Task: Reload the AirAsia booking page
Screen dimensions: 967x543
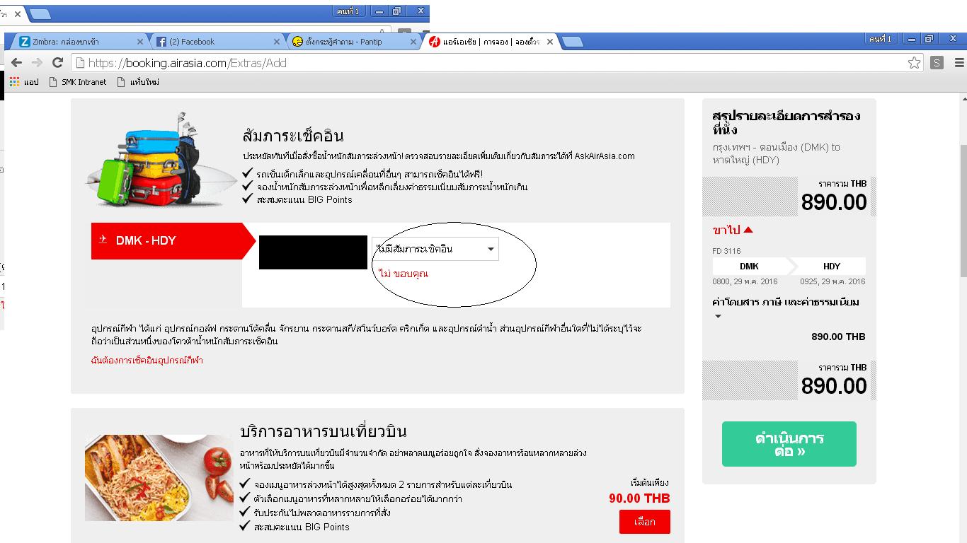Action: tap(57, 63)
